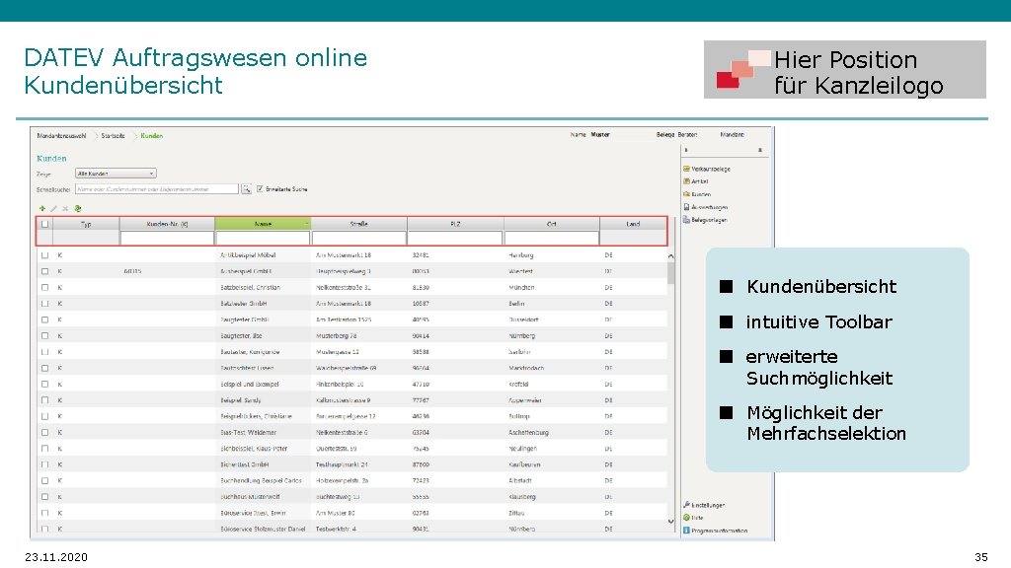
Task: Click the sort arrow on the Name column header
Action: tap(306, 224)
